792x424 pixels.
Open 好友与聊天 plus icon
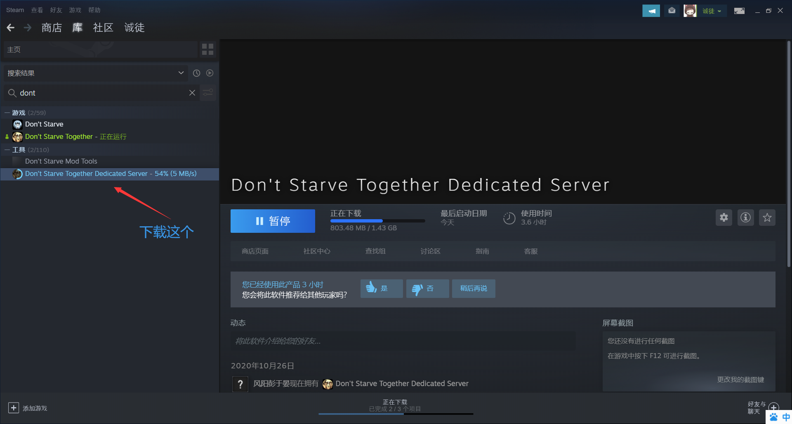(x=774, y=407)
